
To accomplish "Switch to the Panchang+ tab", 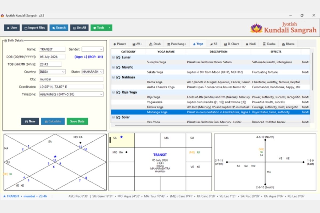I will [177, 44].
